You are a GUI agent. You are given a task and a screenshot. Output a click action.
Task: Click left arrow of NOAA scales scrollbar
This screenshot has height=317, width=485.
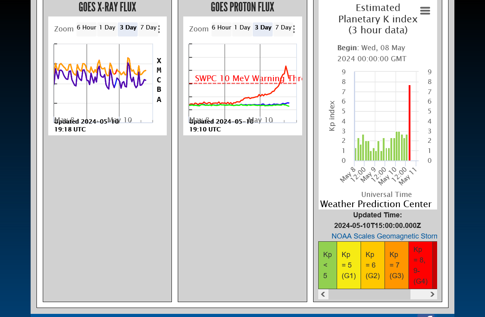tap(323, 294)
